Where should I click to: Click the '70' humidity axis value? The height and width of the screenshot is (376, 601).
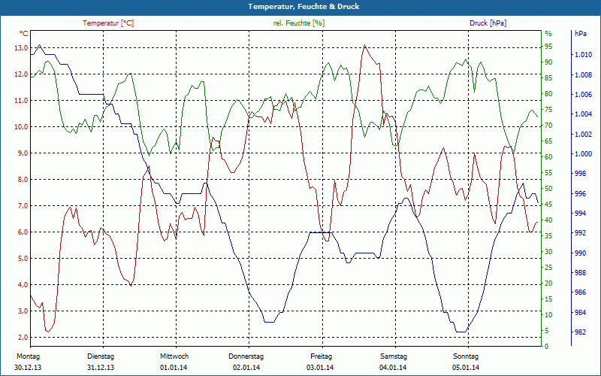point(548,126)
